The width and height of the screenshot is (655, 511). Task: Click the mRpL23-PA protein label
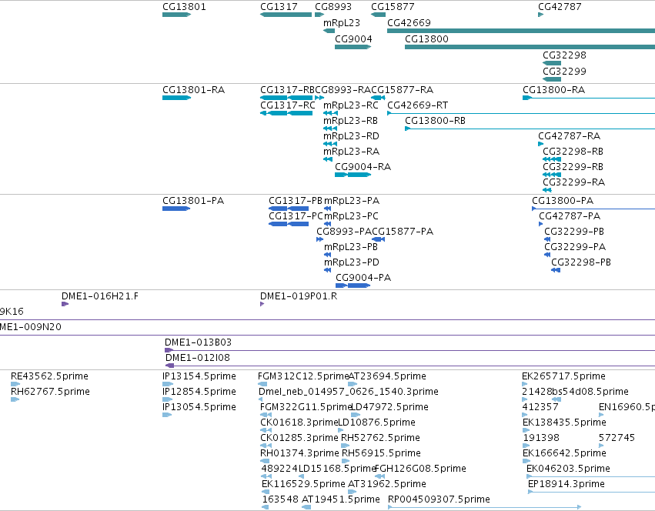click(x=352, y=201)
